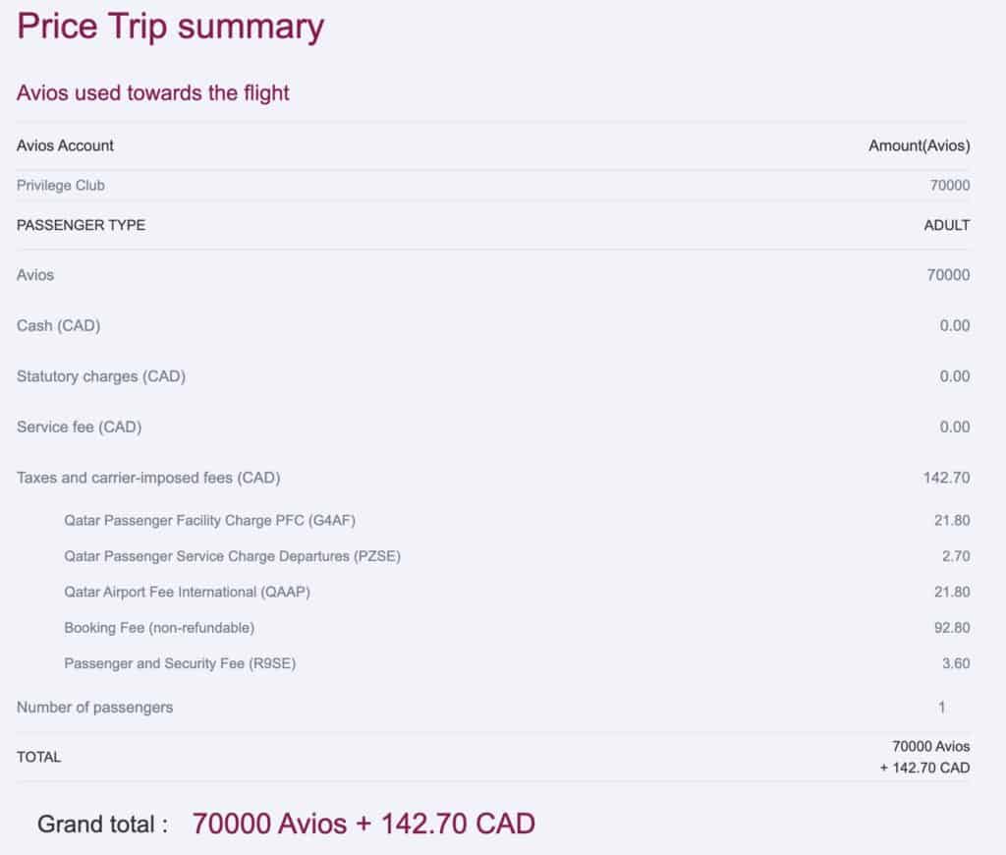Click the Price Trip summary heading
Image resolution: width=1006 pixels, height=855 pixels.
pyautogui.click(x=170, y=27)
